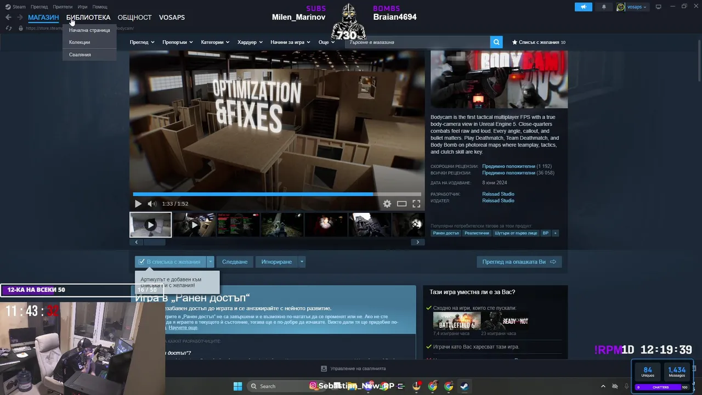Go forward with the right navigation arrow
Screen dimensions: 702x395
(20, 18)
